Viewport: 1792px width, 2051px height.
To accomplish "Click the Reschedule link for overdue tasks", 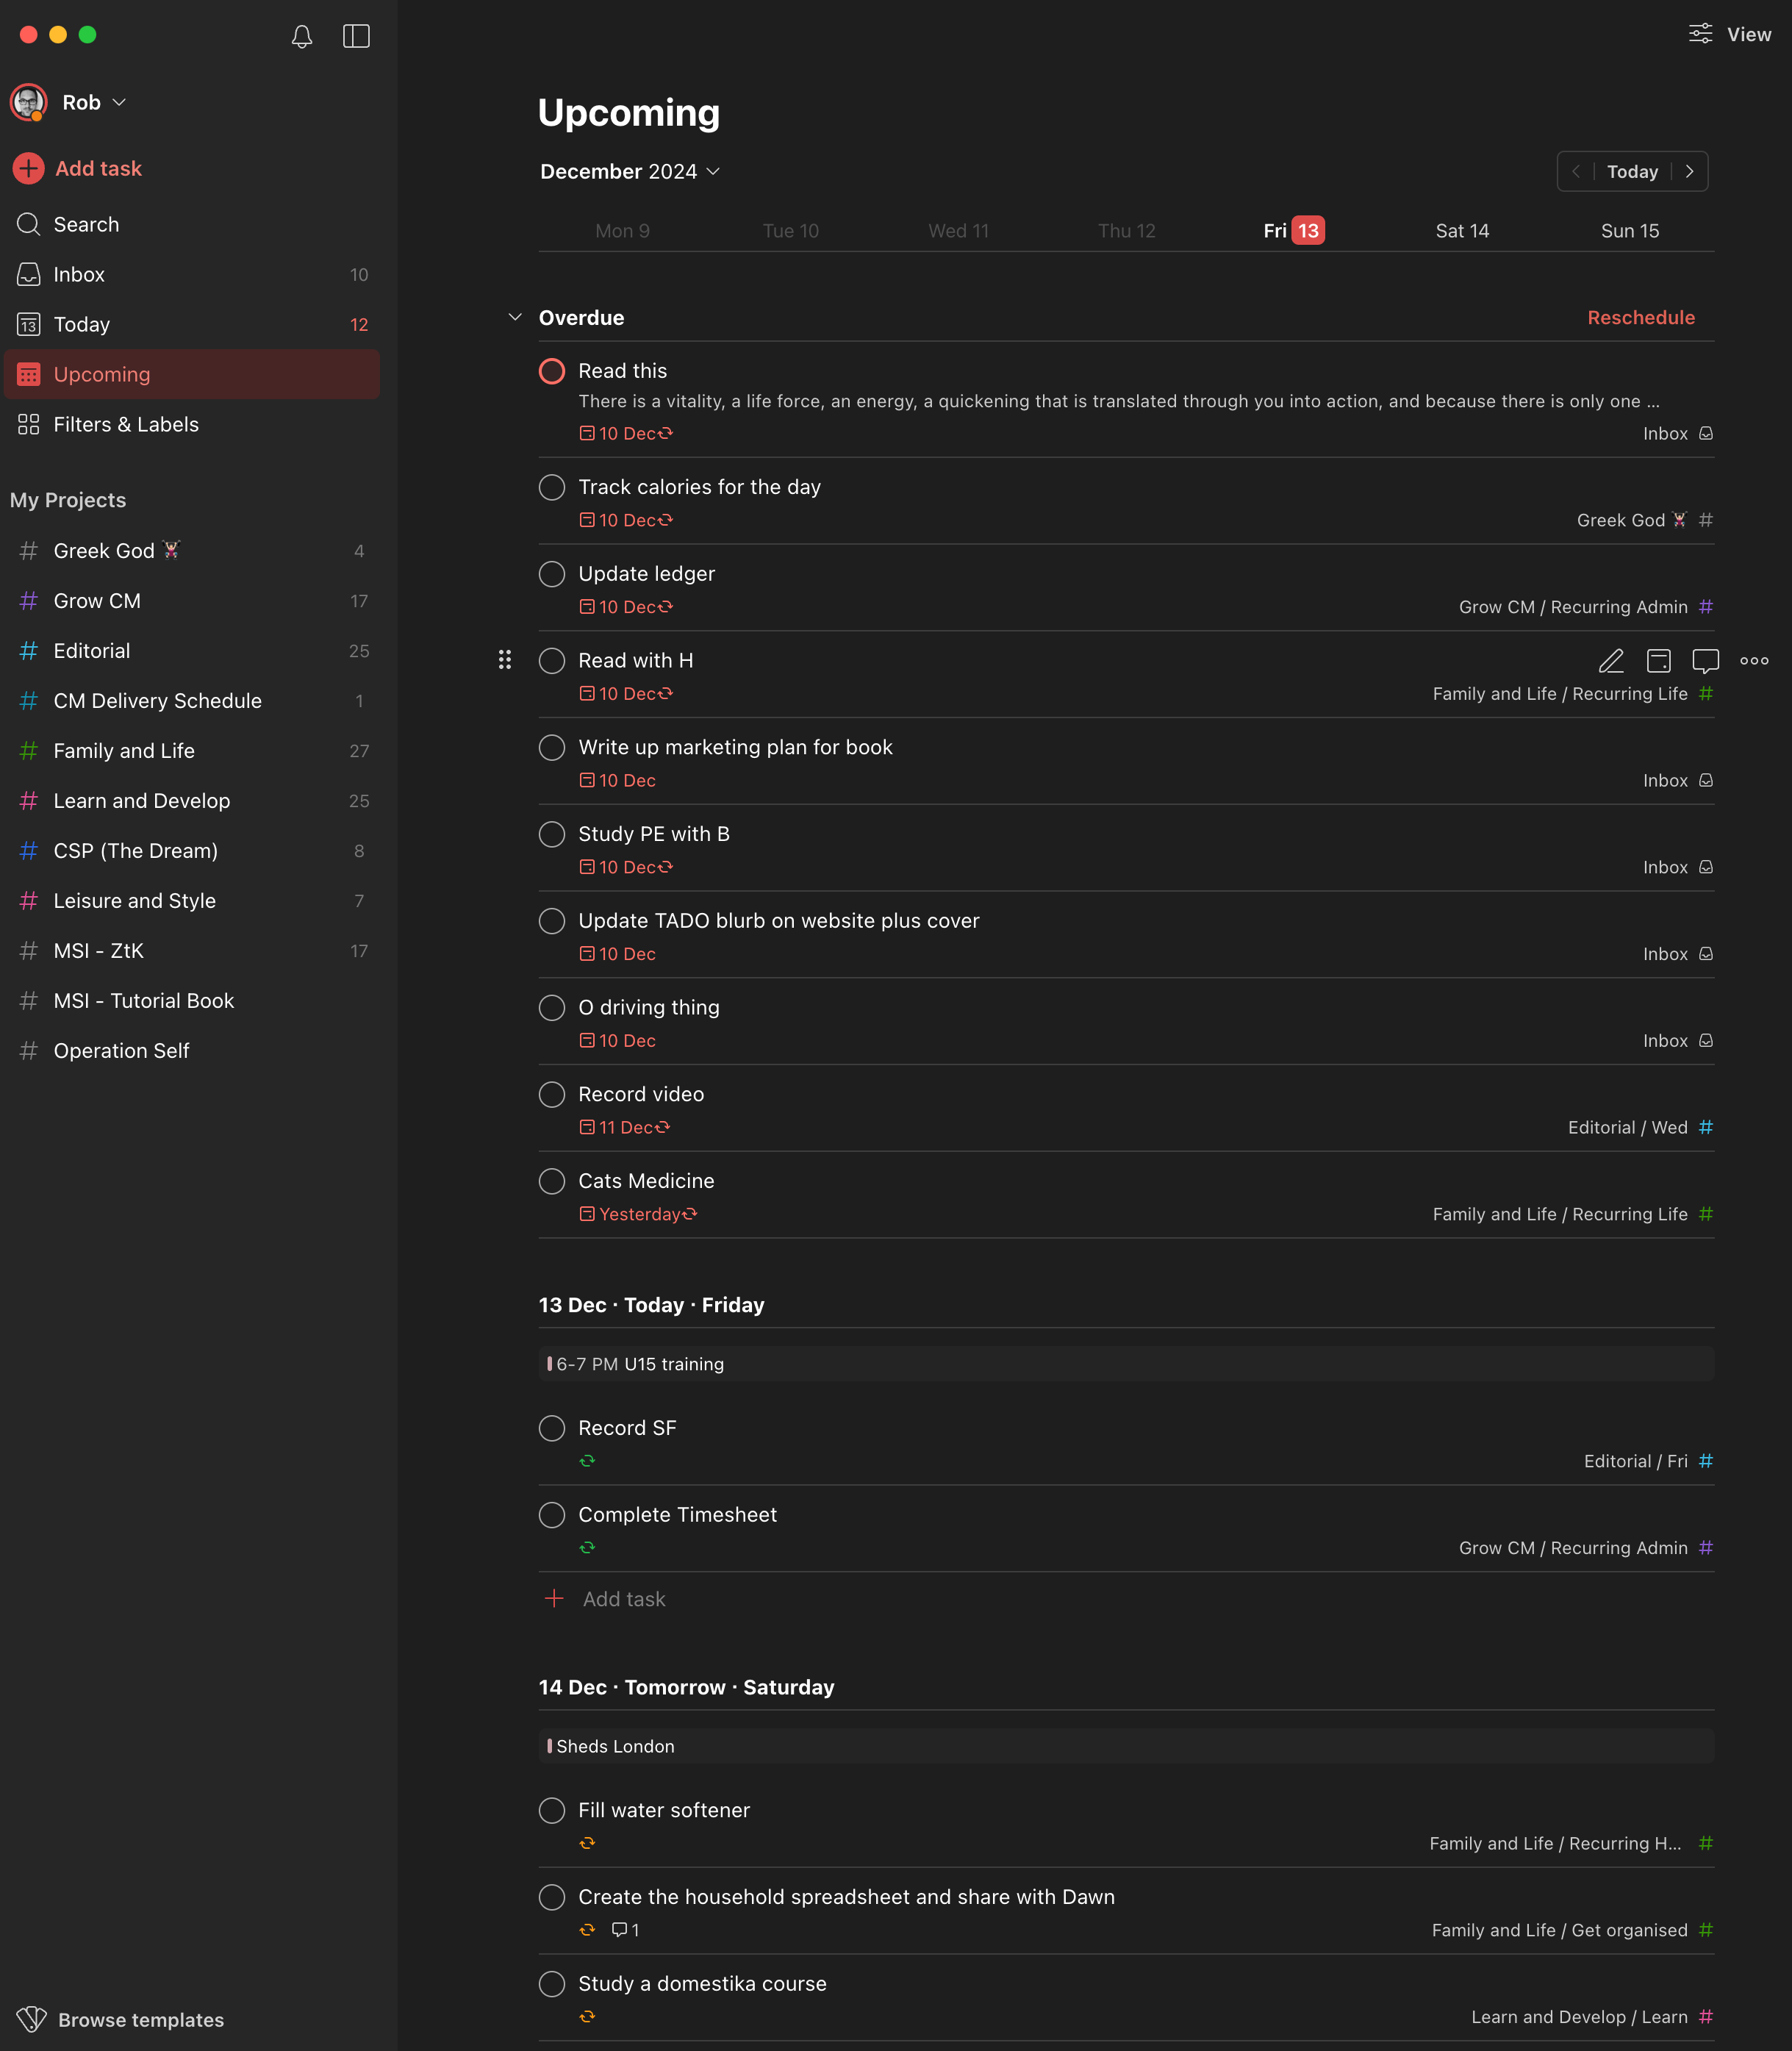I will (1640, 317).
